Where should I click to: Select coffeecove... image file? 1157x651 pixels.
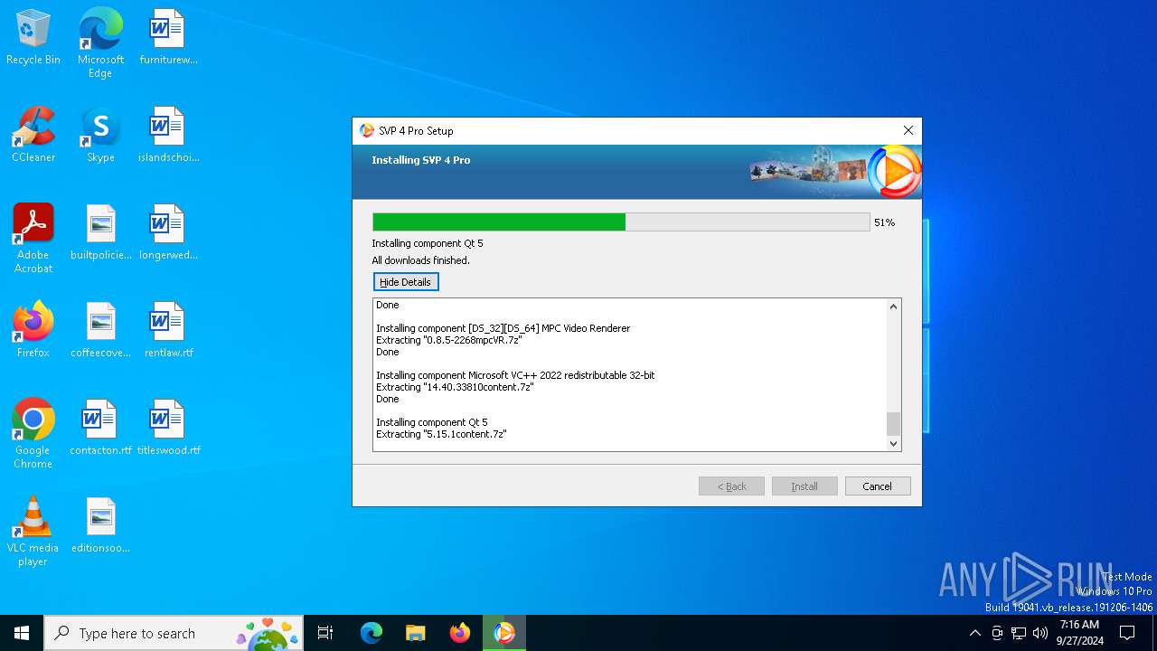tap(100, 330)
